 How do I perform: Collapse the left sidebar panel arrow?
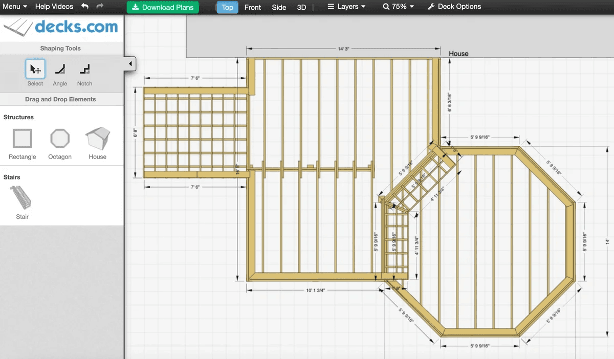click(x=130, y=64)
